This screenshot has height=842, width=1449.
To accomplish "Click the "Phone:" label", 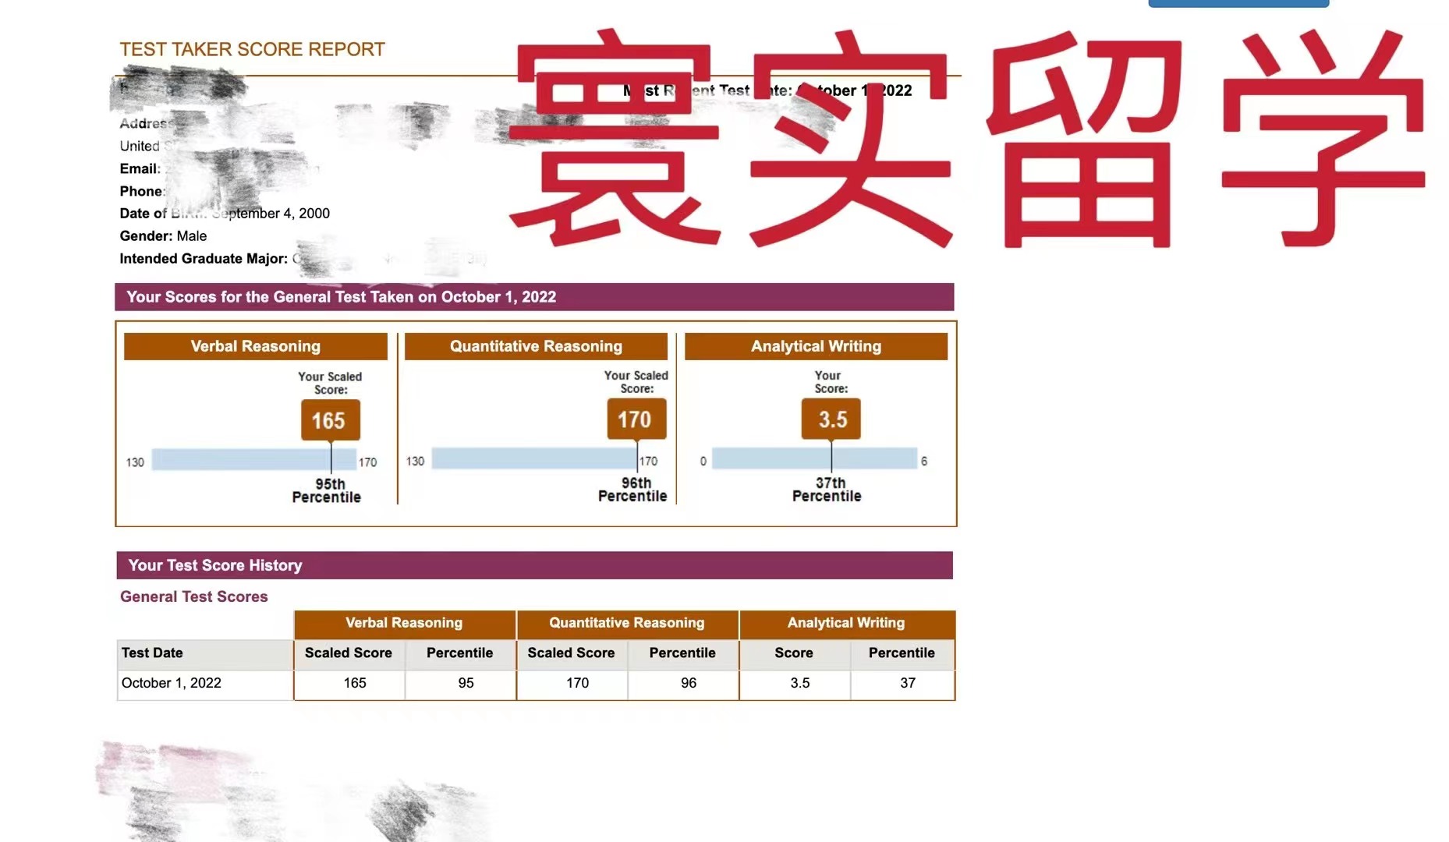I will [x=142, y=191].
